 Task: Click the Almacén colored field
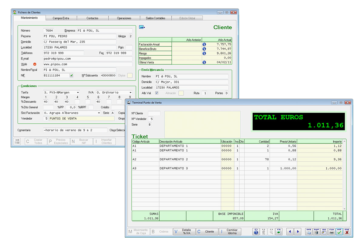[x=181, y=93]
